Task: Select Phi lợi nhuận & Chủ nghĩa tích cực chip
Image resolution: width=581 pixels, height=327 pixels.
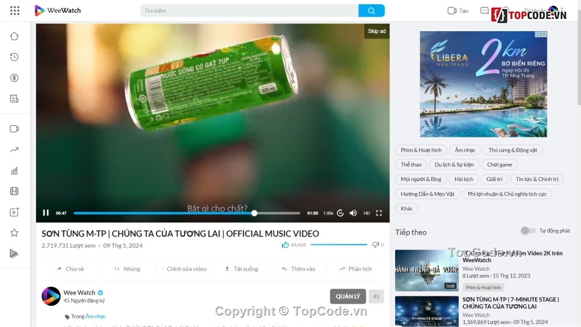Action: (507, 194)
